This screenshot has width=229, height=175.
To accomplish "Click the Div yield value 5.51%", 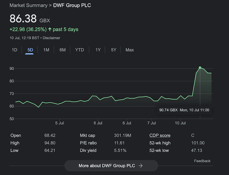I will point(120,150).
